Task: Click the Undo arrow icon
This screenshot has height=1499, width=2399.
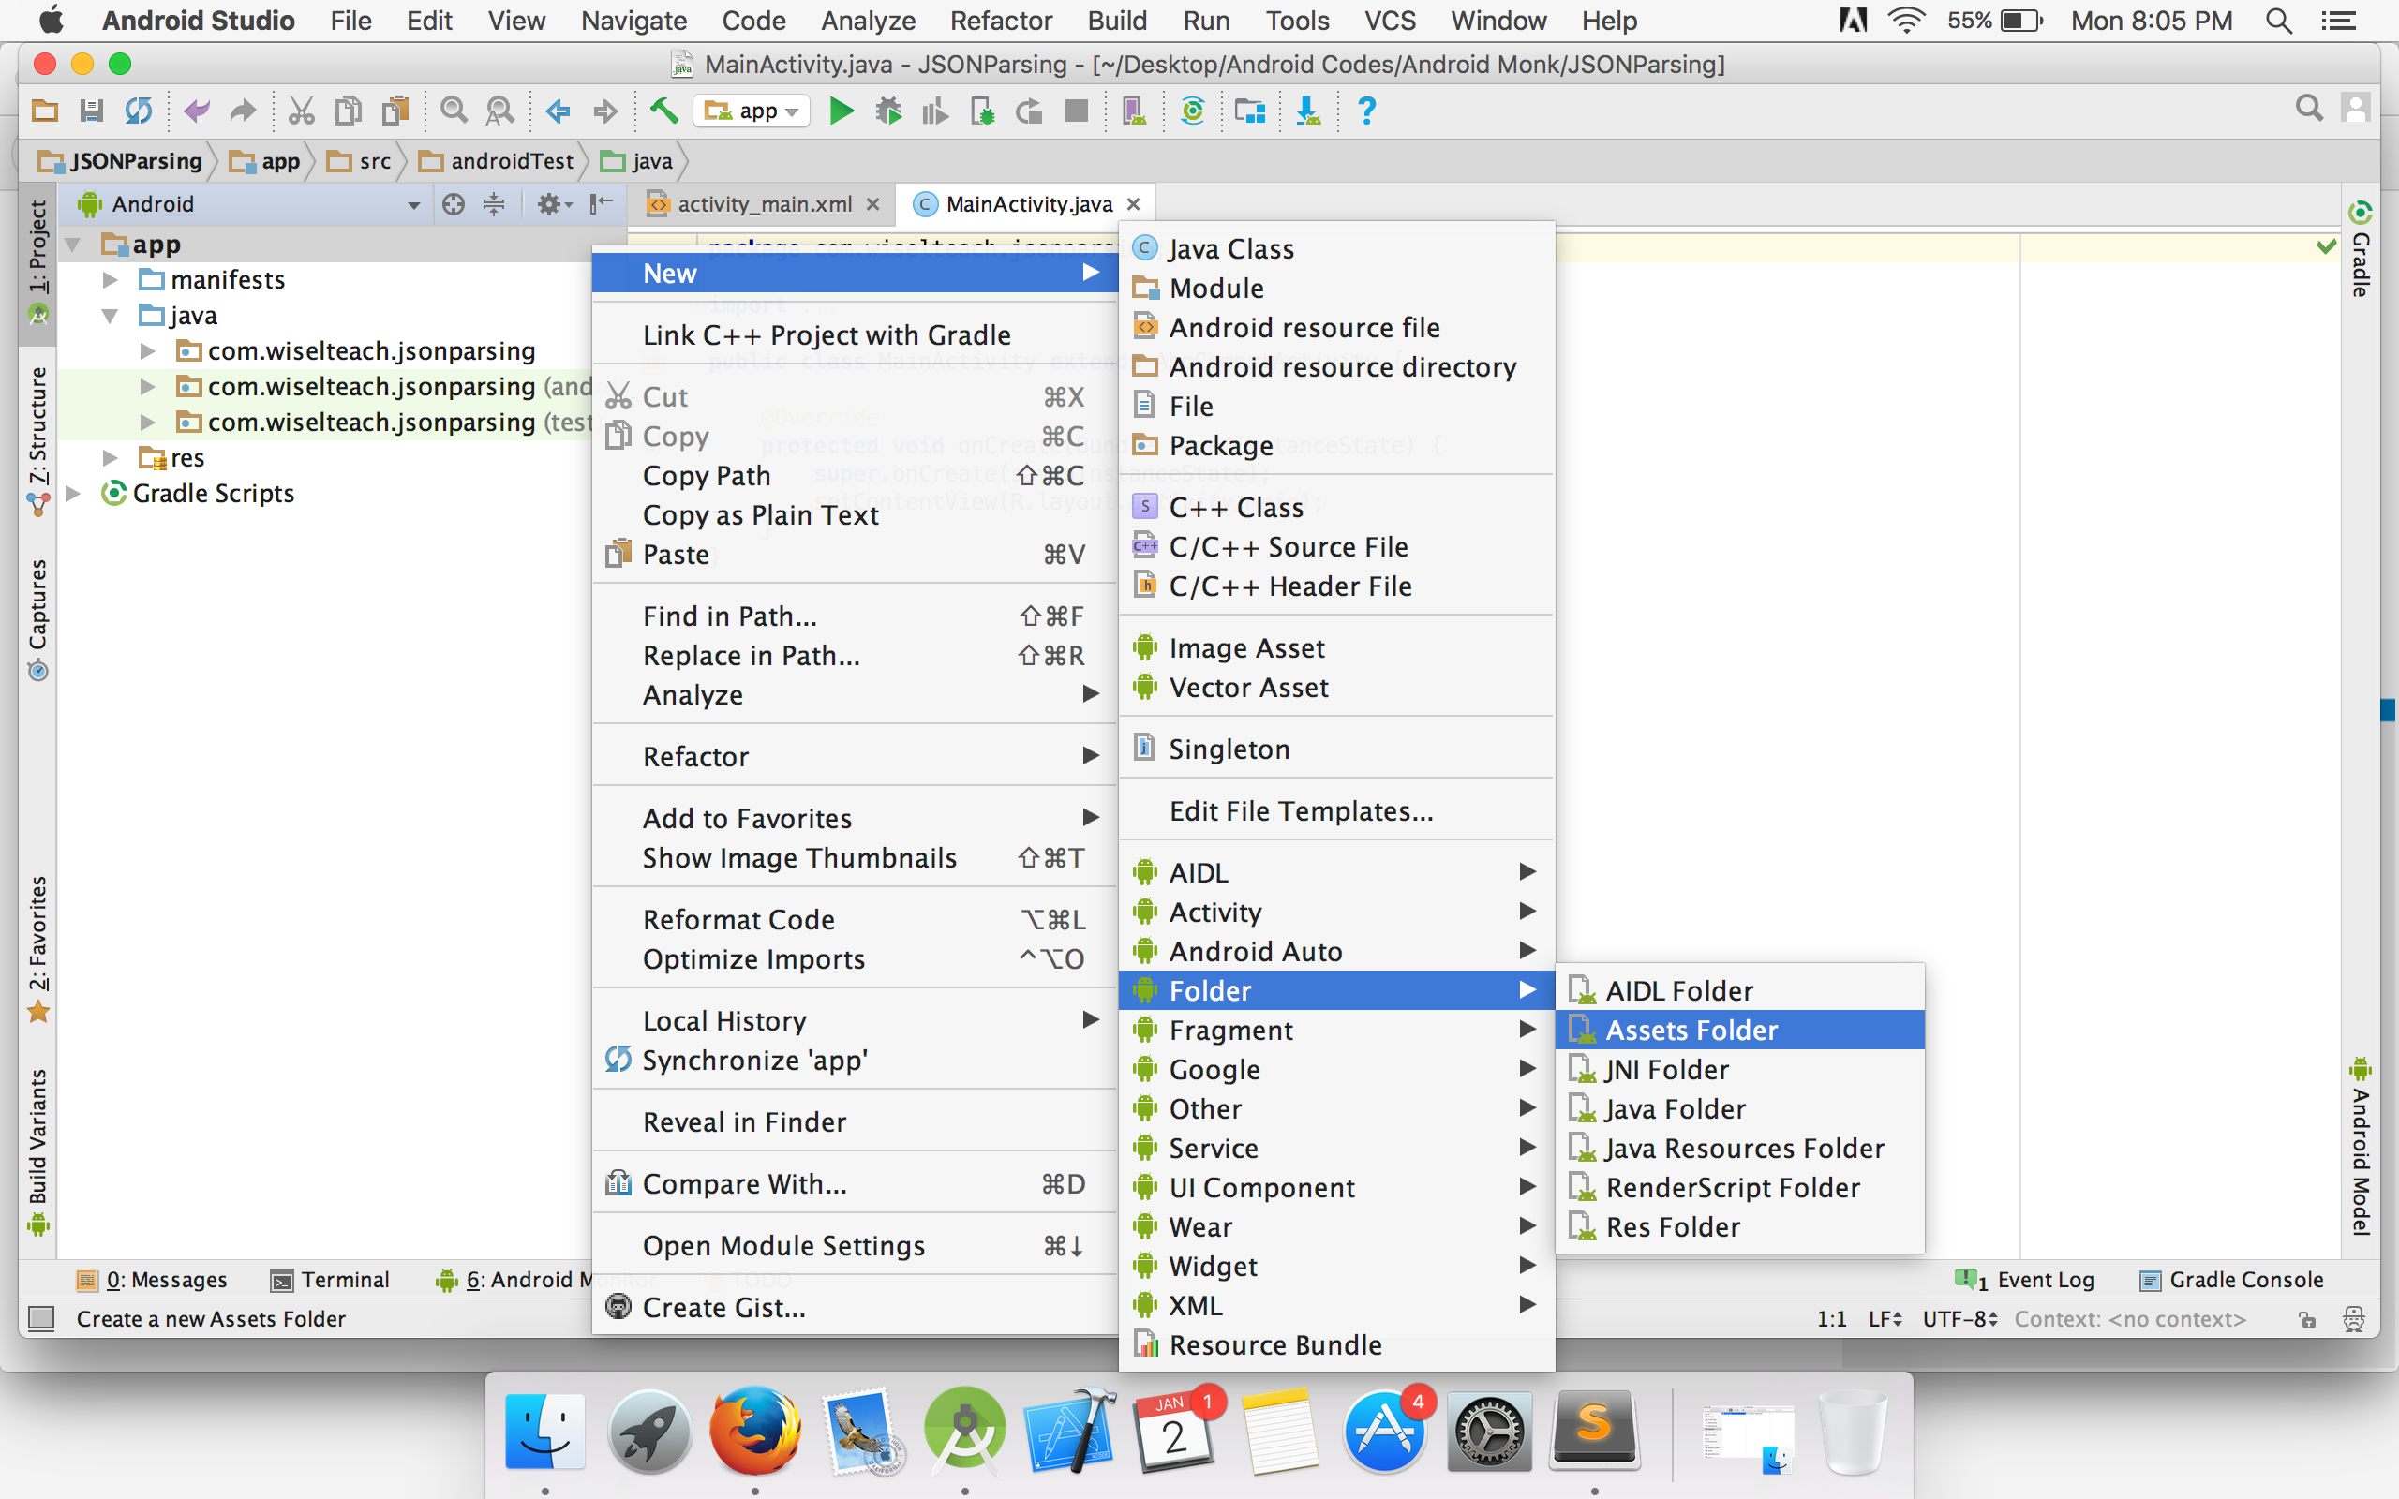Action: click(196, 111)
